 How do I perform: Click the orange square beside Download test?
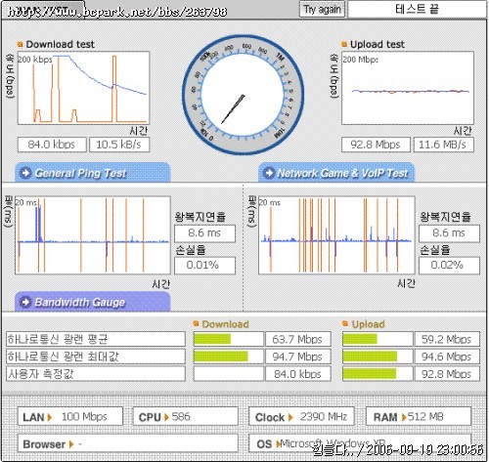click(20, 44)
